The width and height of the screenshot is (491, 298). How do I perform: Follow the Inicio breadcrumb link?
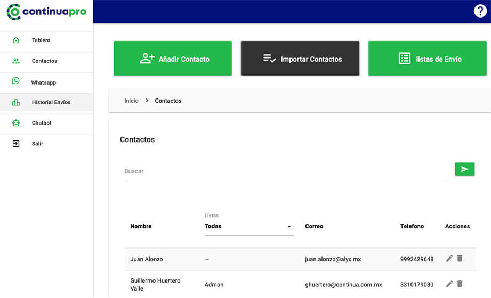[x=131, y=101]
